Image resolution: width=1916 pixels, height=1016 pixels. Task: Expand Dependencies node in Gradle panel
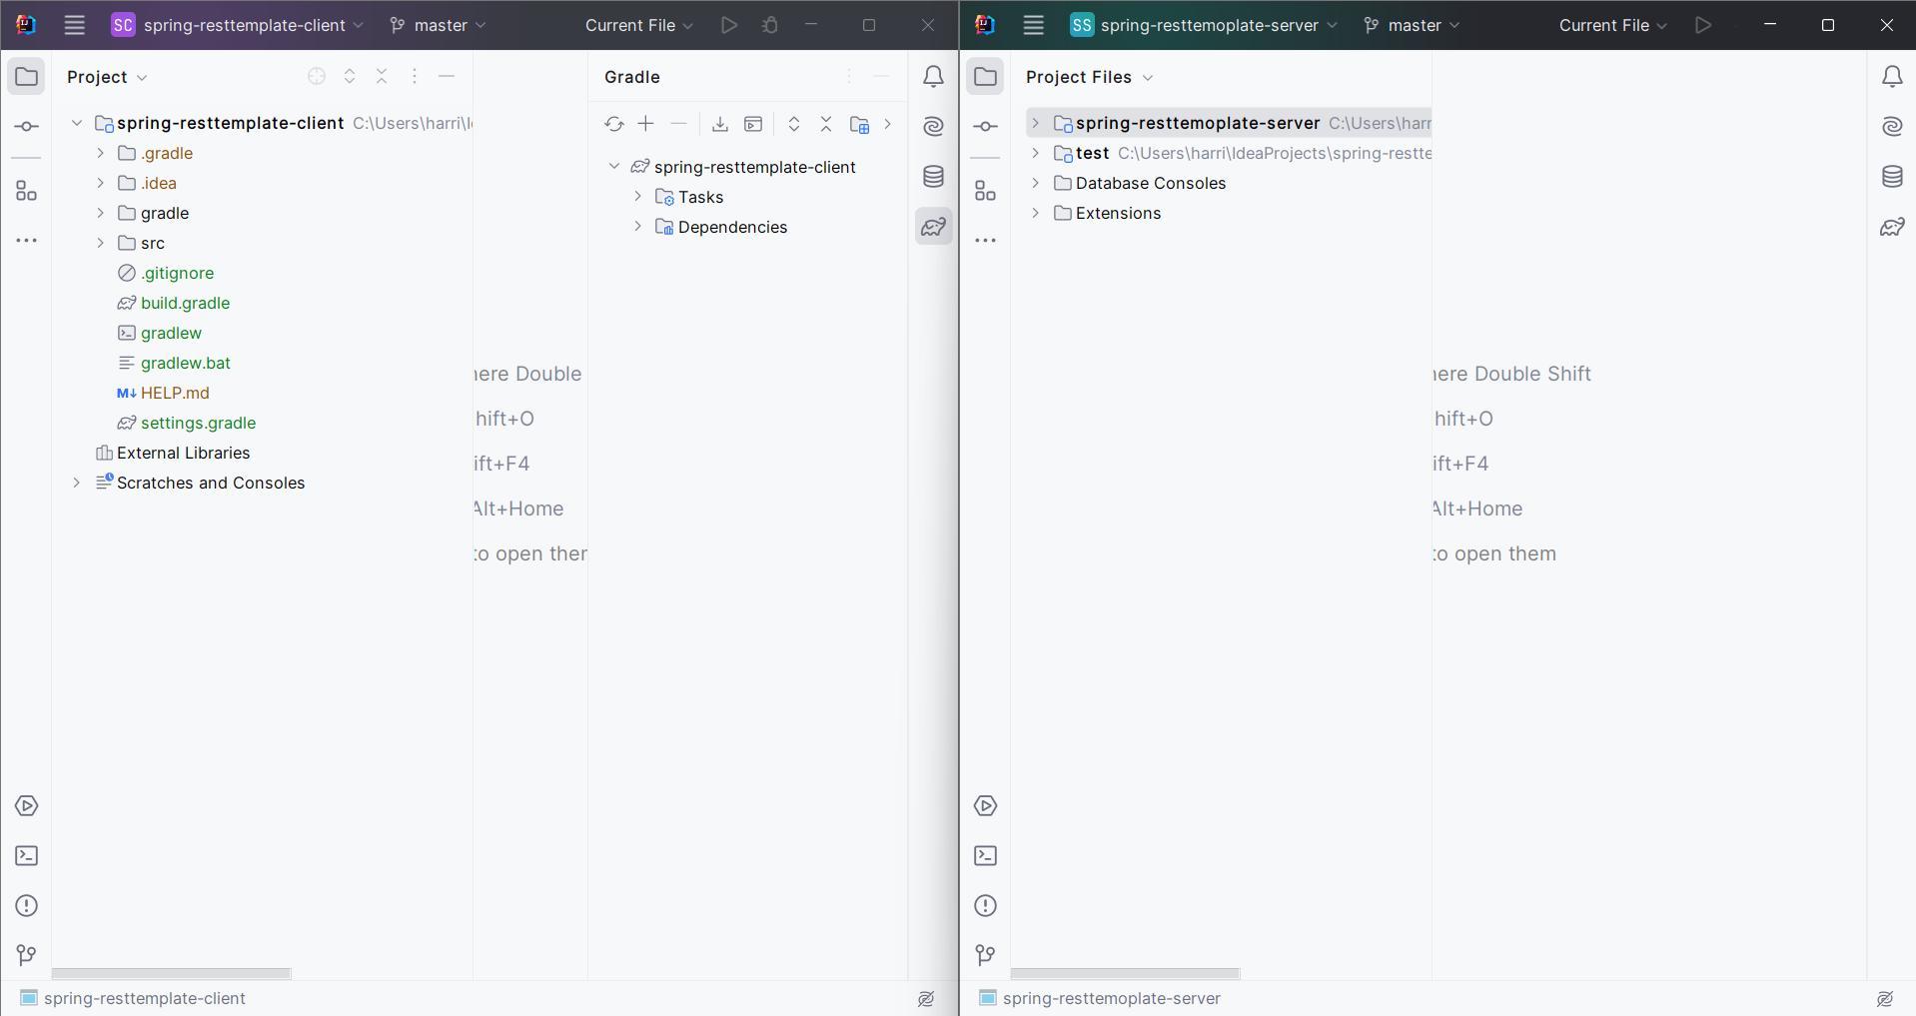(638, 227)
